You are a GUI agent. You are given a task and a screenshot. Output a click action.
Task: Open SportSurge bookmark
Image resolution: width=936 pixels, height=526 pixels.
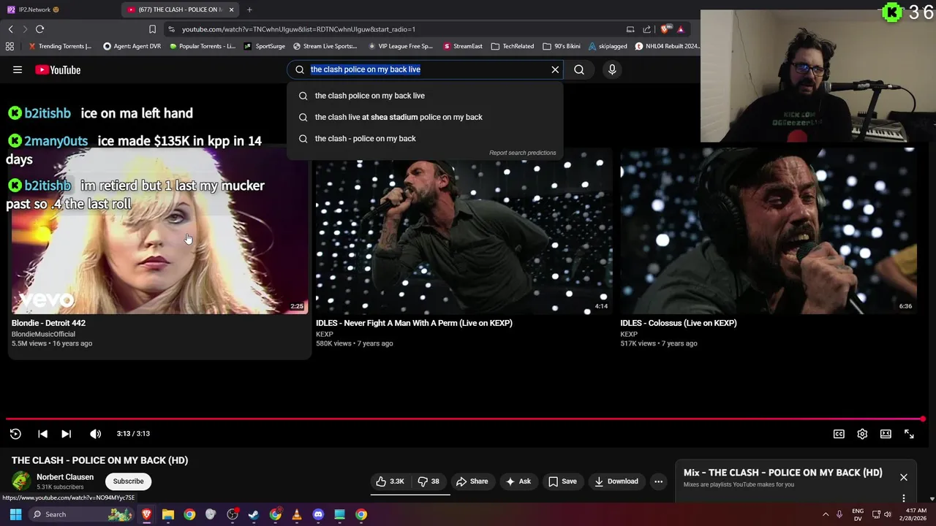point(265,46)
